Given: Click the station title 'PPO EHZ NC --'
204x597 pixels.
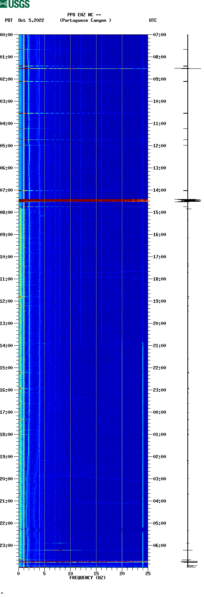Looking at the screenshot, I should tap(84, 15).
